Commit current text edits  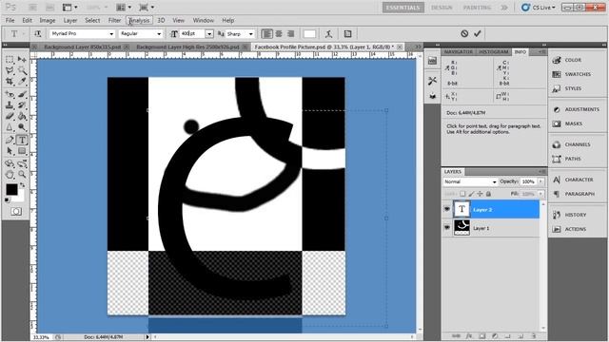tap(478, 34)
